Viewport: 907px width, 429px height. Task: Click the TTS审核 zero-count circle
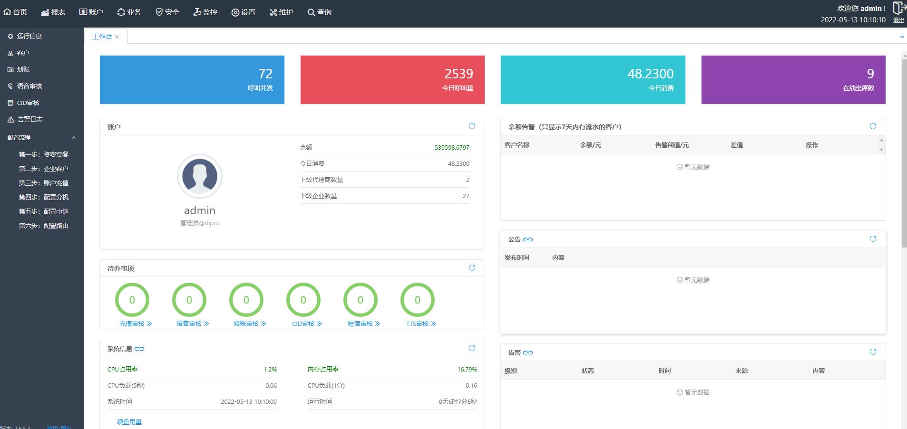418,300
